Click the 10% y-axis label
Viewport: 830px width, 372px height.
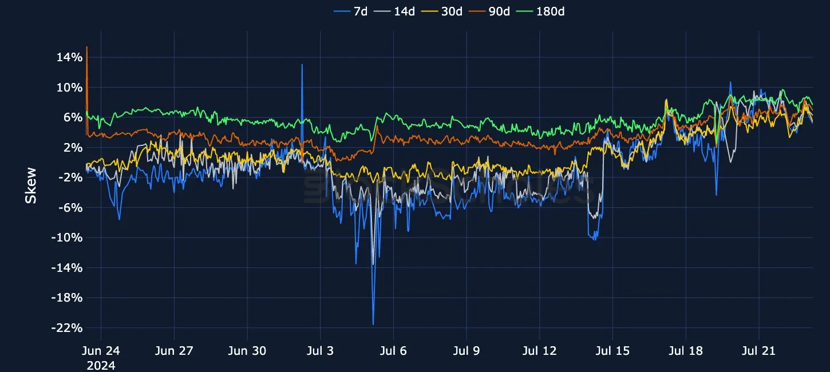pos(70,88)
